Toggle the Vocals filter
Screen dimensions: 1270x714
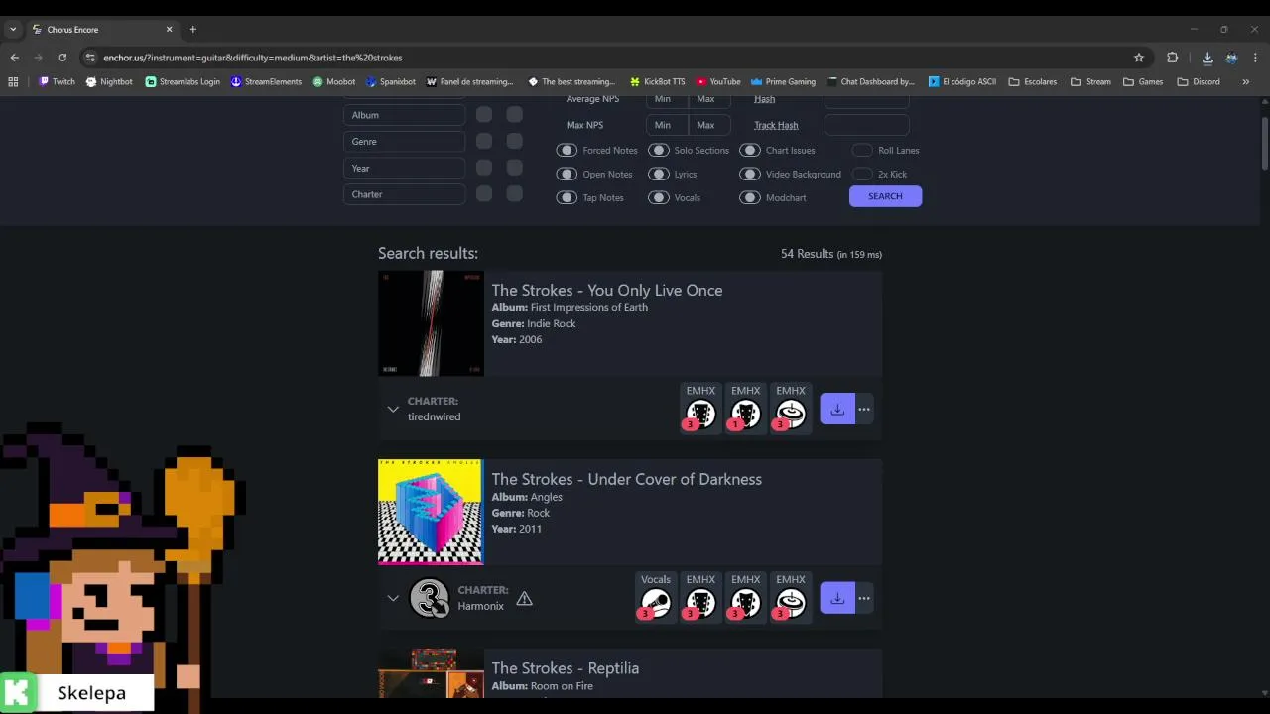659,197
